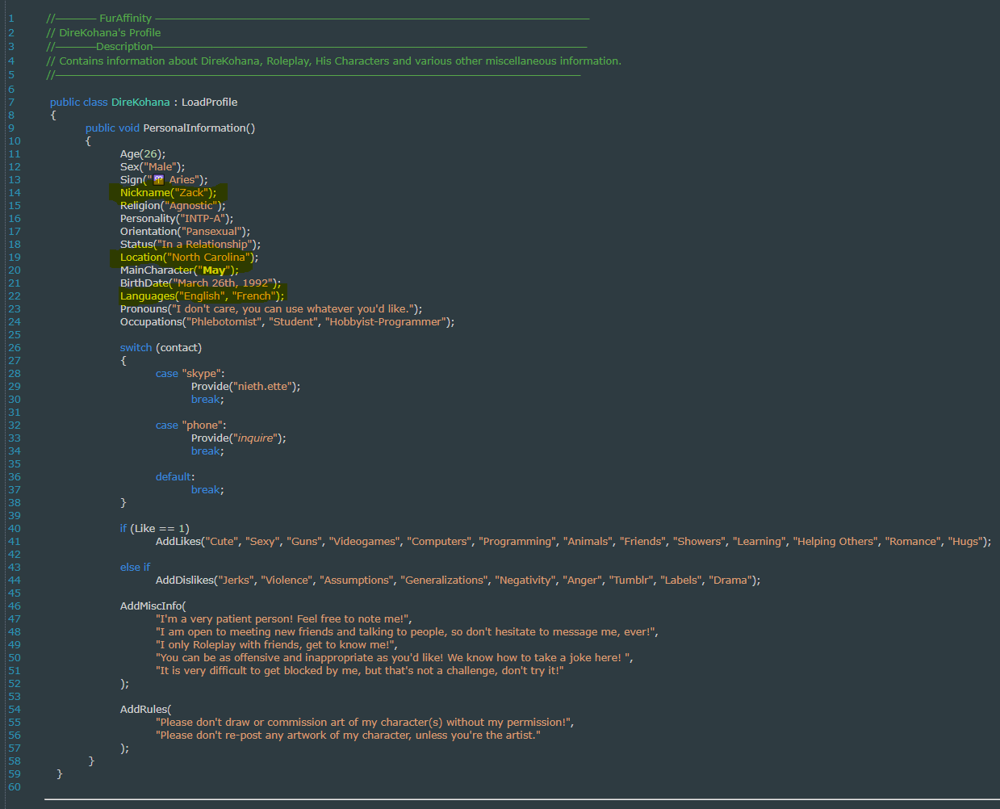This screenshot has width=1000, height=809.
Task: Select the highlighted Nickname "Zack" line
Action: point(168,193)
